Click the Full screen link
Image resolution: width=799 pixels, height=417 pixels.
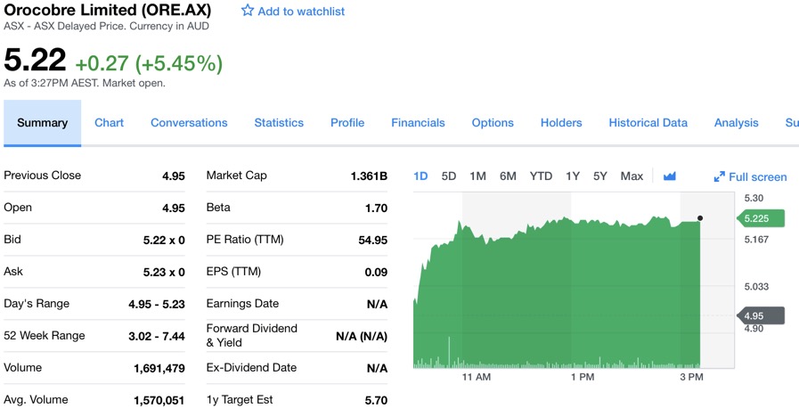pos(757,177)
